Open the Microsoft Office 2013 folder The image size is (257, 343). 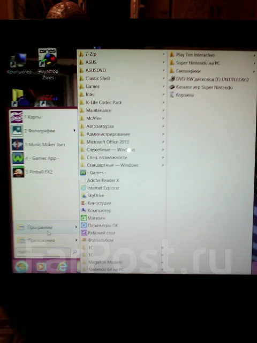click(123, 141)
